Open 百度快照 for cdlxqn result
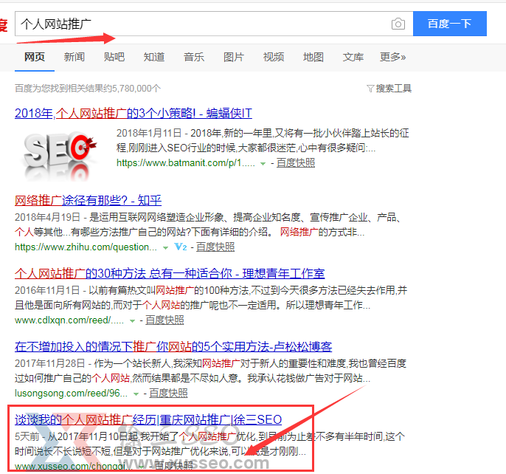 coord(164,320)
